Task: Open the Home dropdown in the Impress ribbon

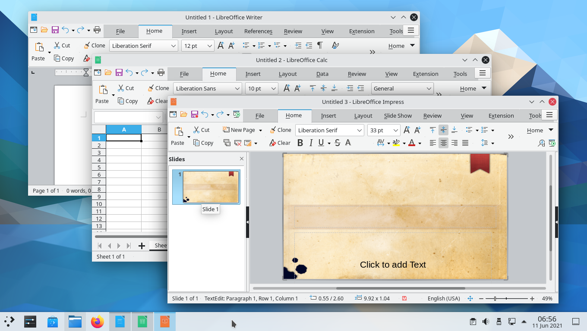Action: 551,130
